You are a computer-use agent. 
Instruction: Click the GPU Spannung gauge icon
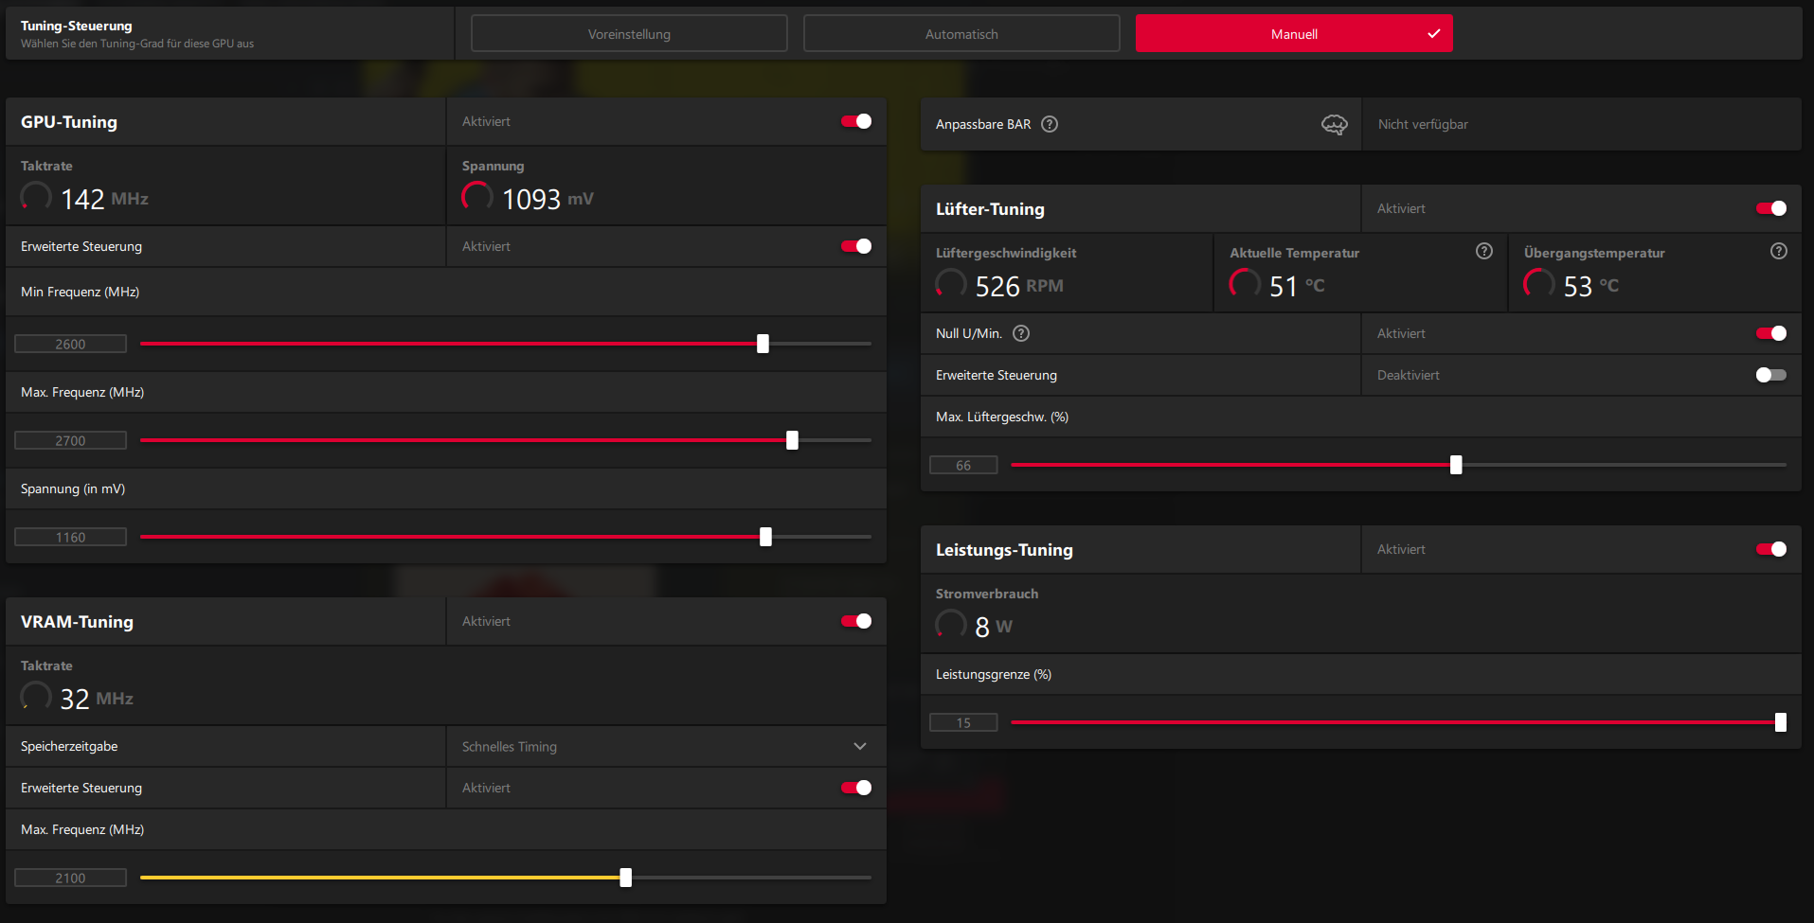(x=477, y=197)
